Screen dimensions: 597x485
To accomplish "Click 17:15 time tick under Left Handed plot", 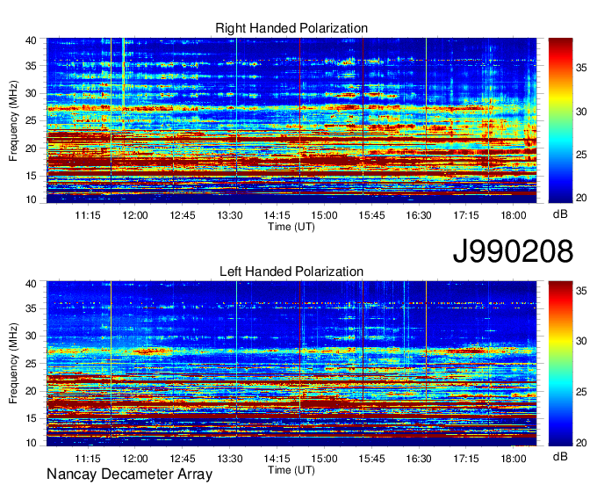I will pyautogui.click(x=466, y=458).
